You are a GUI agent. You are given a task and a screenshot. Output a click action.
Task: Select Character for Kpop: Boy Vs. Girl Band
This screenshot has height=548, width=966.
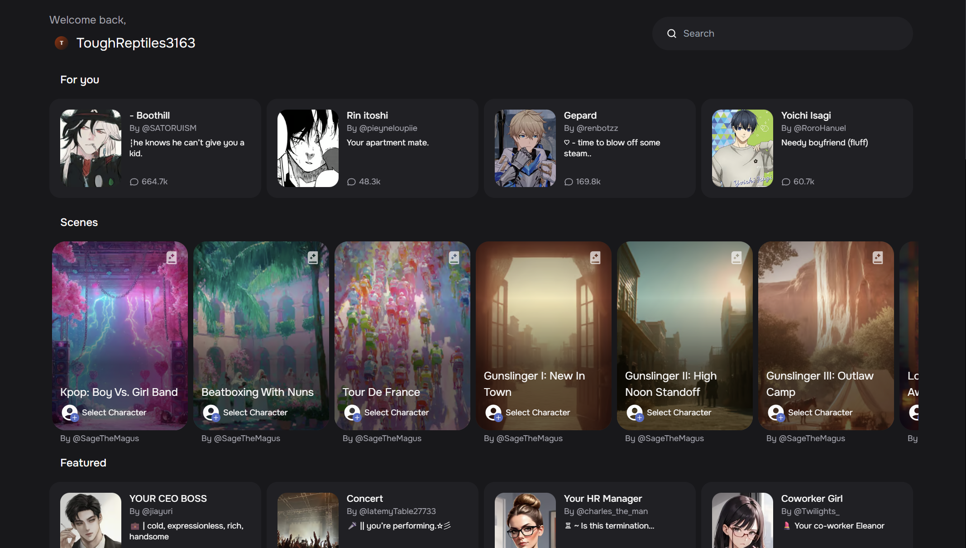pos(114,413)
